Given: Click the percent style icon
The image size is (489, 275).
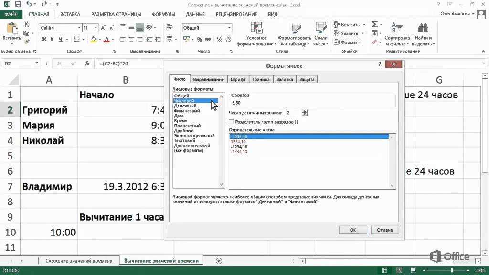Looking at the screenshot, I should click(199, 39).
